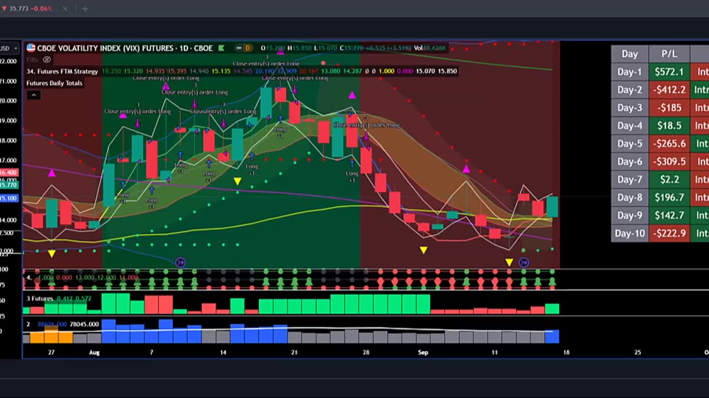The height and width of the screenshot is (398, 709).
Task: Click the yellow triangle marker below Sep label area
Action: click(424, 250)
